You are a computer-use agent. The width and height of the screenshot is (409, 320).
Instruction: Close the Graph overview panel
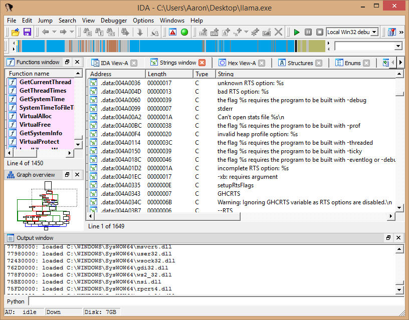(x=77, y=175)
